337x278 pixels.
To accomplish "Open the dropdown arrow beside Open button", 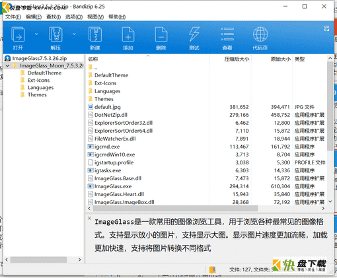I will tap(36, 34).
